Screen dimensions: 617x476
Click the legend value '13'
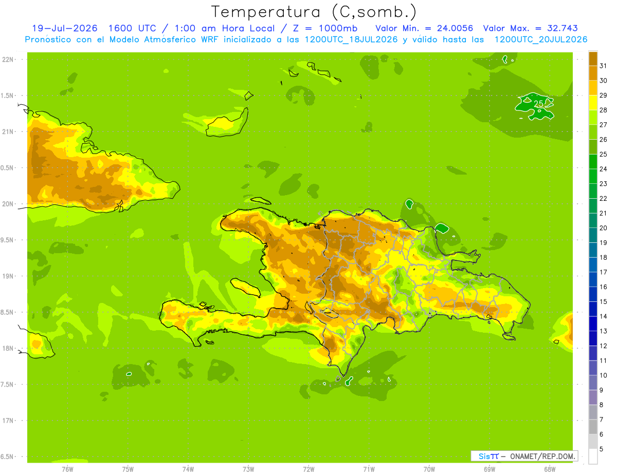[x=604, y=331]
